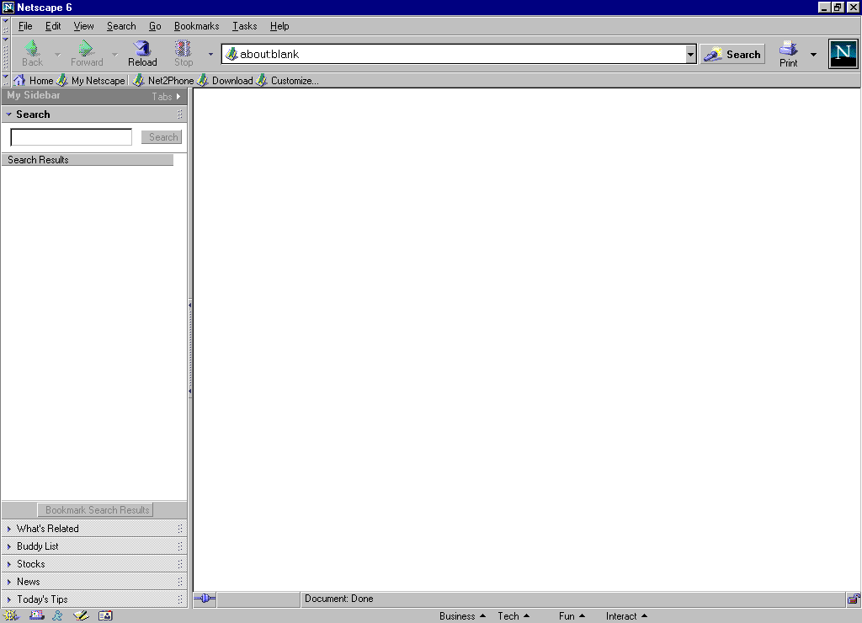The height and width of the screenshot is (623, 862).
Task: Reload the current page
Action: point(142,54)
